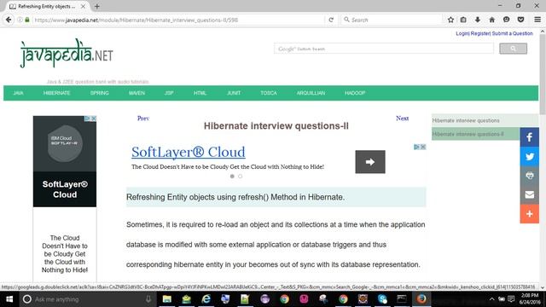Viewport: 546px width, 307px height.
Task: Open Internet Explorer from taskbar
Action: [206, 299]
